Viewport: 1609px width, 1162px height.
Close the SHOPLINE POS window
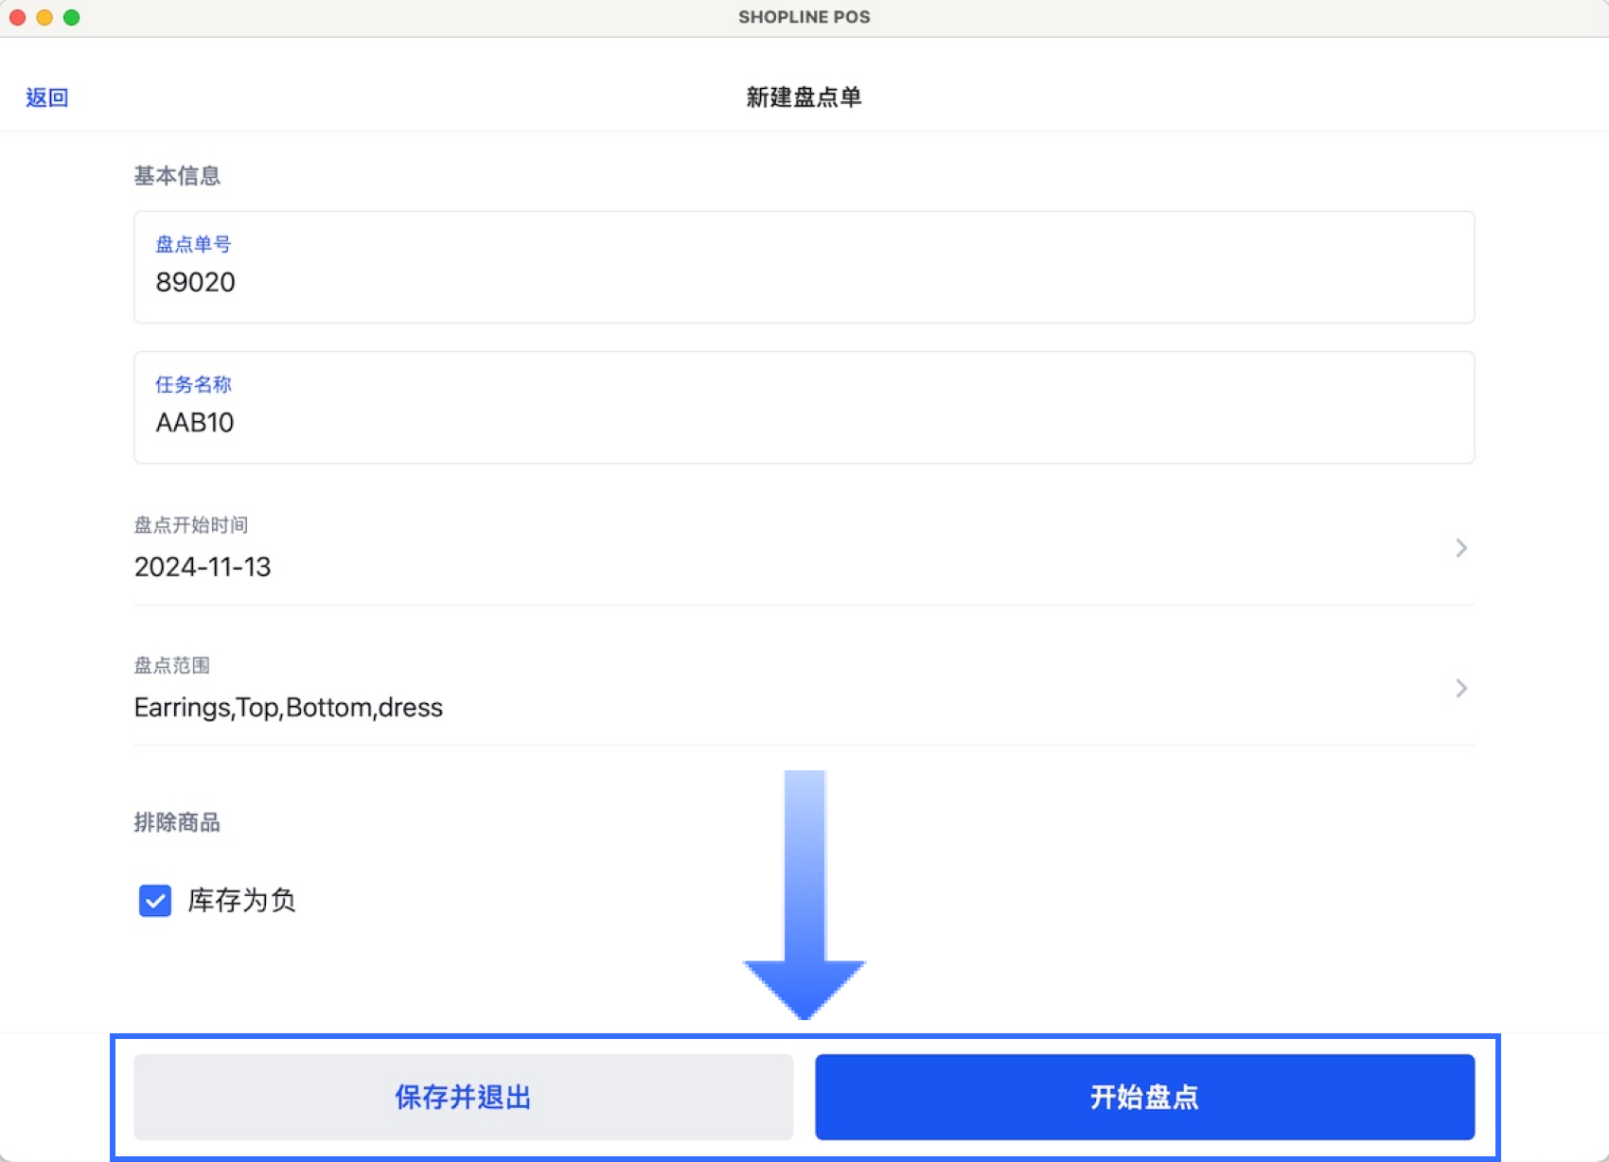coord(17,17)
